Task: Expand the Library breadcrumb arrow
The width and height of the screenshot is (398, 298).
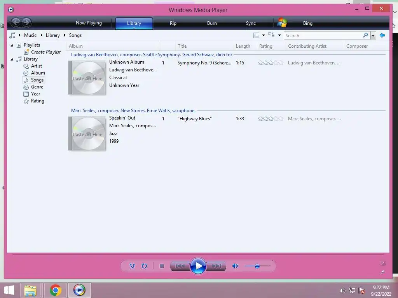Action: pos(41,35)
